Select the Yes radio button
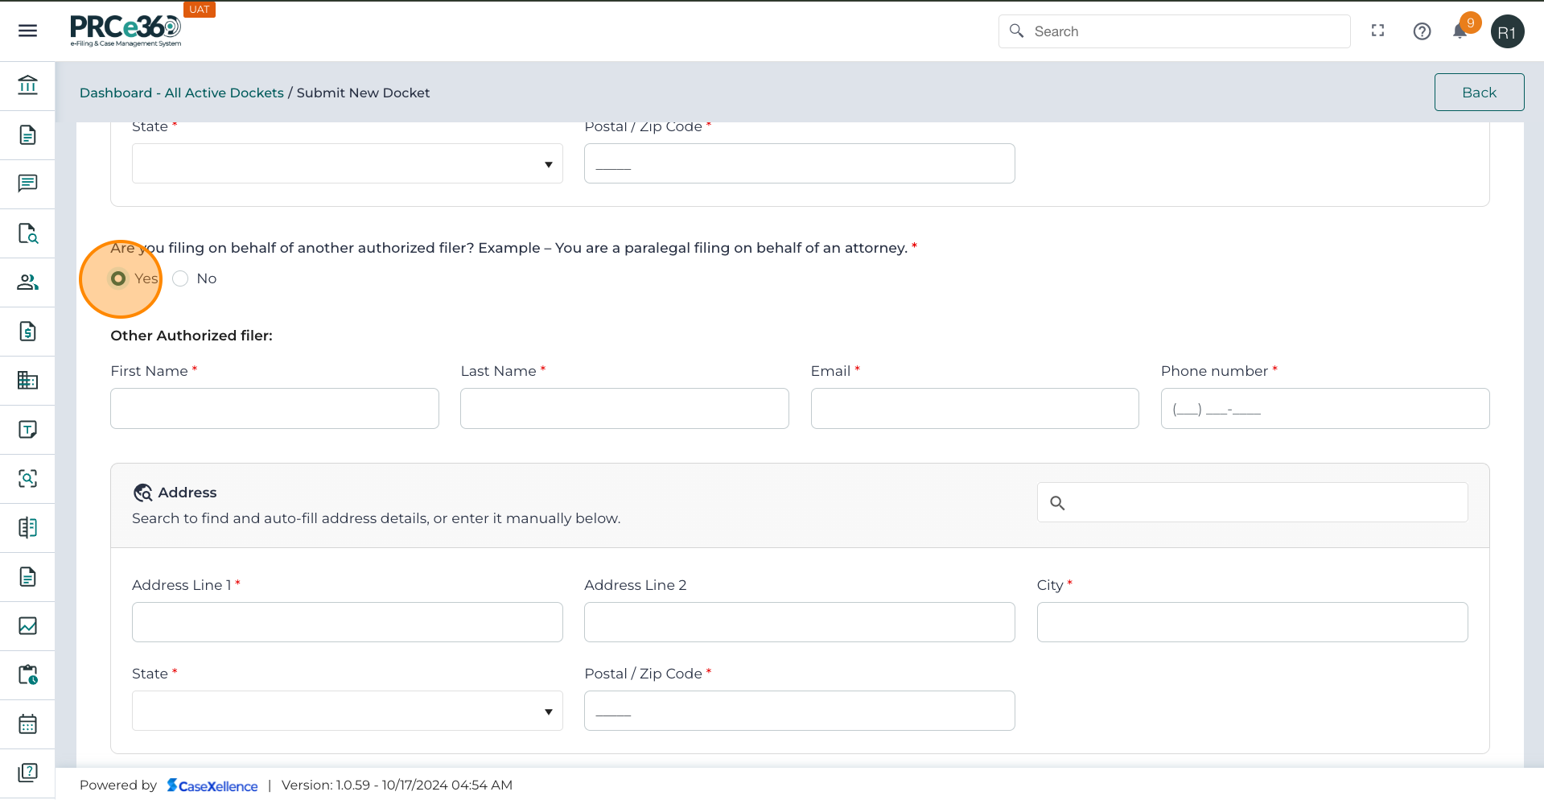This screenshot has height=800, width=1544. [118, 278]
